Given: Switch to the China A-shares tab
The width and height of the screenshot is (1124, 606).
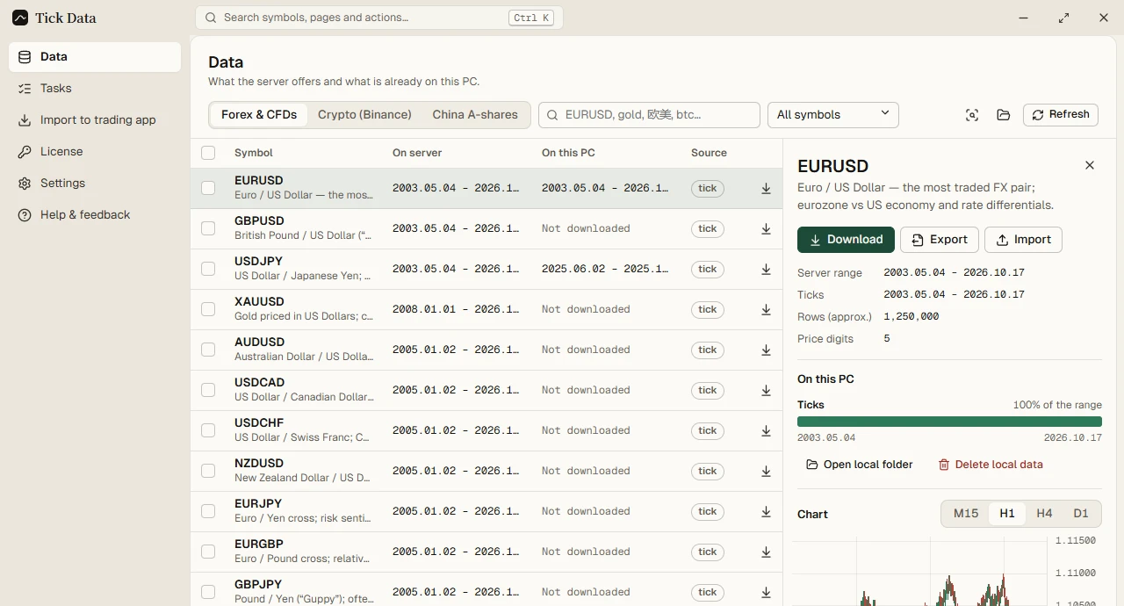Looking at the screenshot, I should 475,115.
